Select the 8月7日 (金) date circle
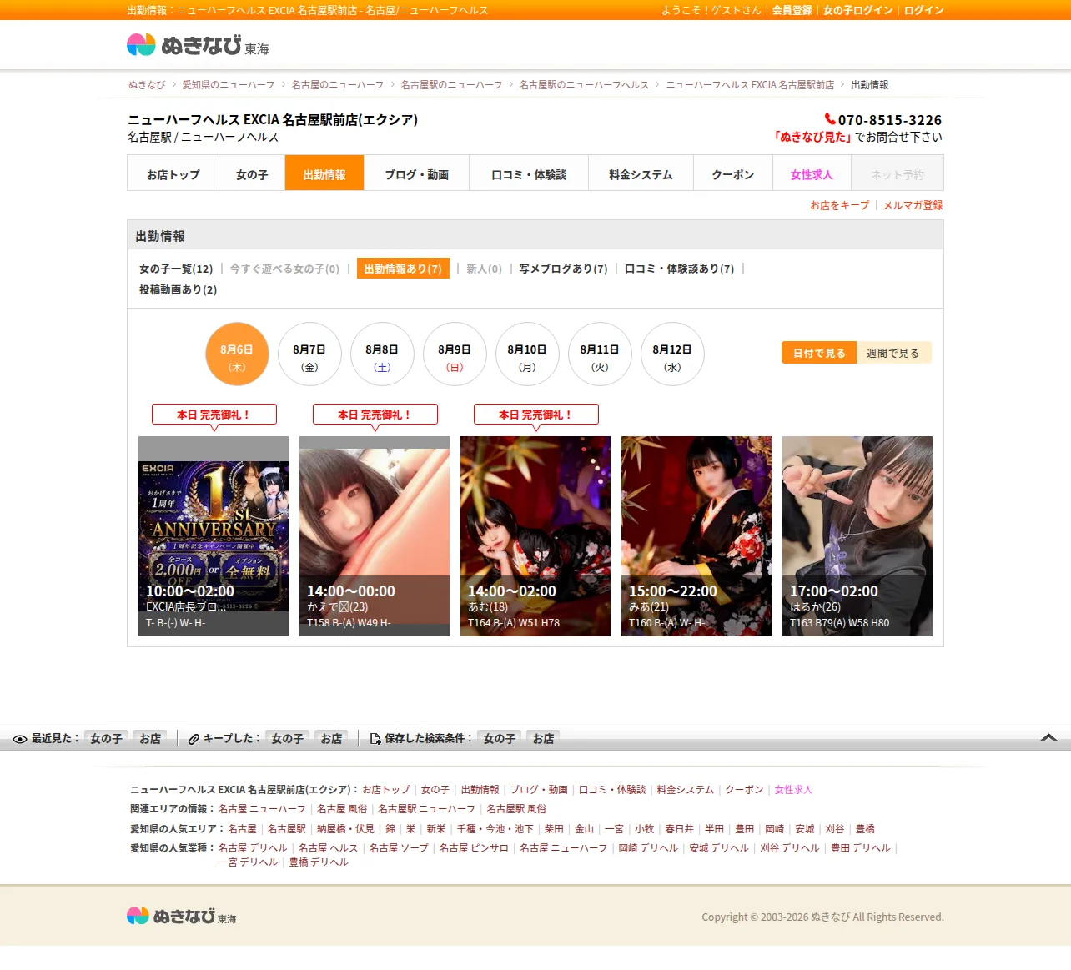Image resolution: width=1071 pixels, height=970 pixels. pyautogui.click(x=309, y=354)
